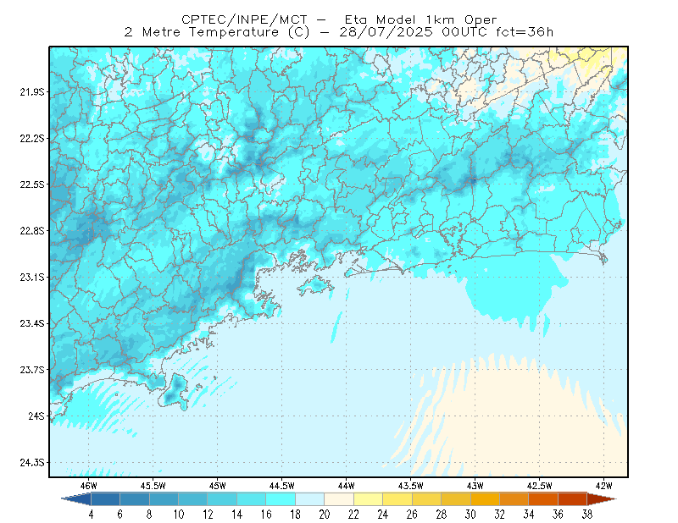Click the 46W longitude label
The width and height of the screenshot is (678, 523).
pyautogui.click(x=89, y=486)
